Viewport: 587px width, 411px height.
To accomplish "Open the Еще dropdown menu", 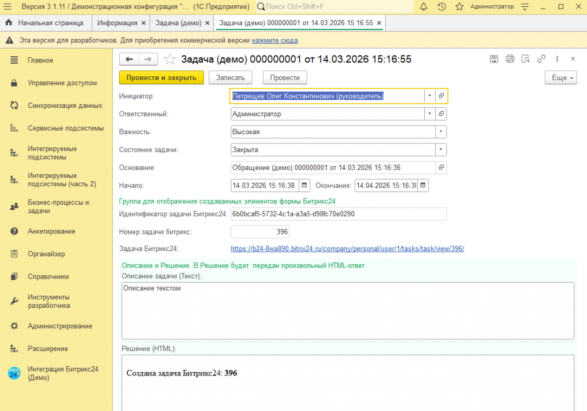I will (x=560, y=78).
